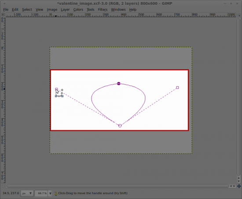The image size is (242, 199).
Task: Click horizontal scrollbar right arrow
Action: click(234, 186)
